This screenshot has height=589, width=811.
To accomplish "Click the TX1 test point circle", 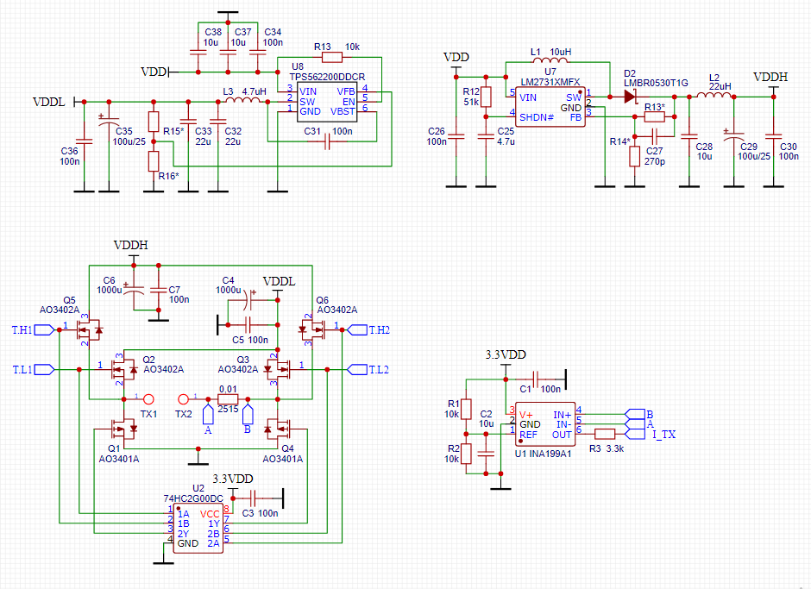I will pos(148,399).
